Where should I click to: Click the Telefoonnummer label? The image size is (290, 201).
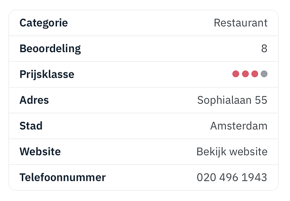coord(62,177)
